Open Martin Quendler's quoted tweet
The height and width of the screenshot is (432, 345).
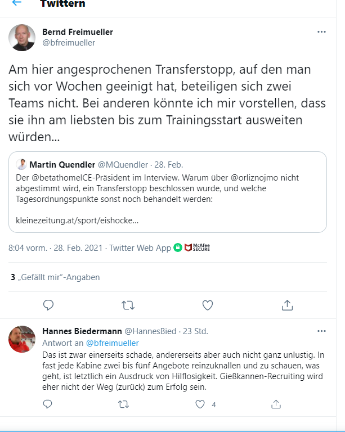coord(167,191)
